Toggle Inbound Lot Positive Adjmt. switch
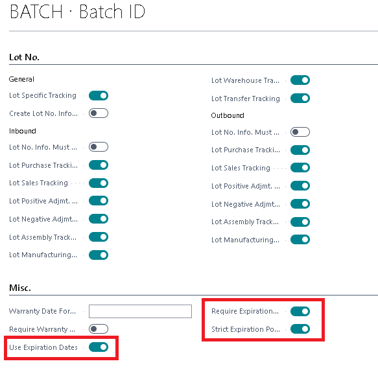 coord(99,201)
